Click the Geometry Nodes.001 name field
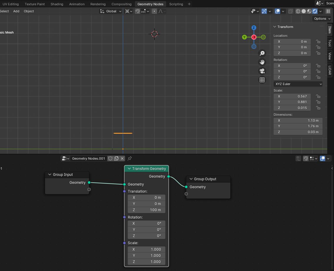This screenshot has height=271, width=334. [x=88, y=158]
